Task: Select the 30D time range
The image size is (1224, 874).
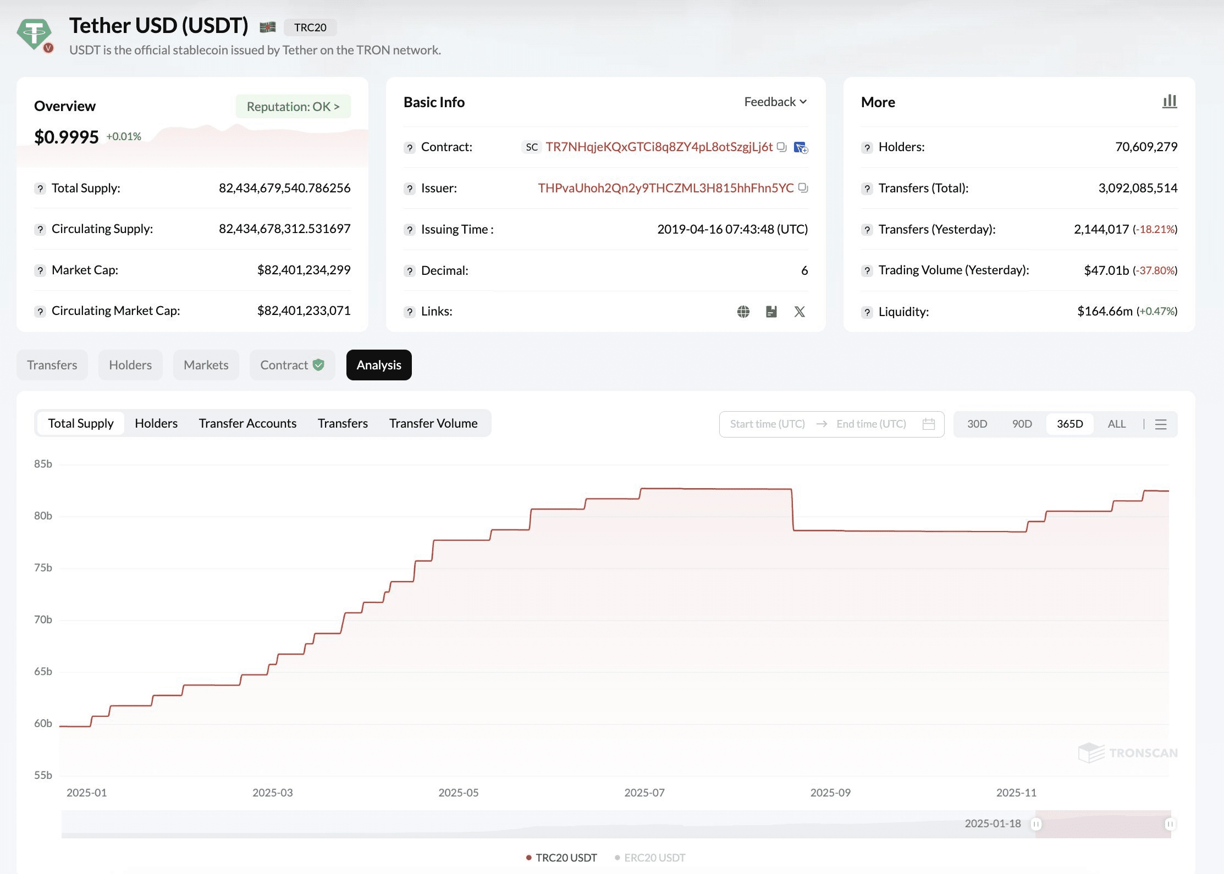Action: point(977,424)
